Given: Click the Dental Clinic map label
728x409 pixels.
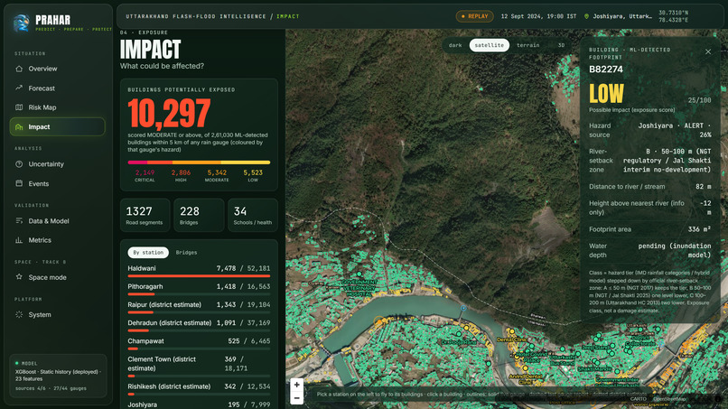Looking at the screenshot, I should (512, 339).
